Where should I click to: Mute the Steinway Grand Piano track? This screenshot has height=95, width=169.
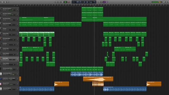[4, 70]
